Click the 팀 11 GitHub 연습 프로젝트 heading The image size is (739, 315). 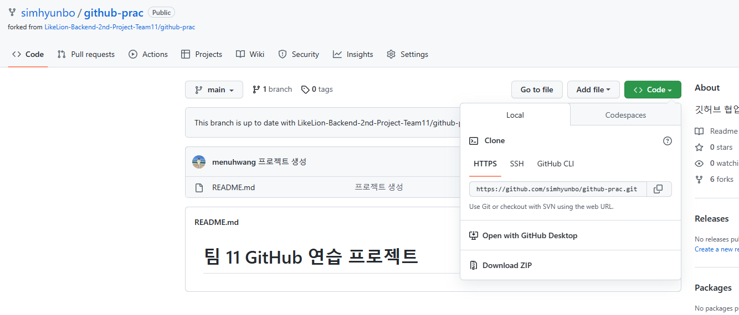point(311,256)
